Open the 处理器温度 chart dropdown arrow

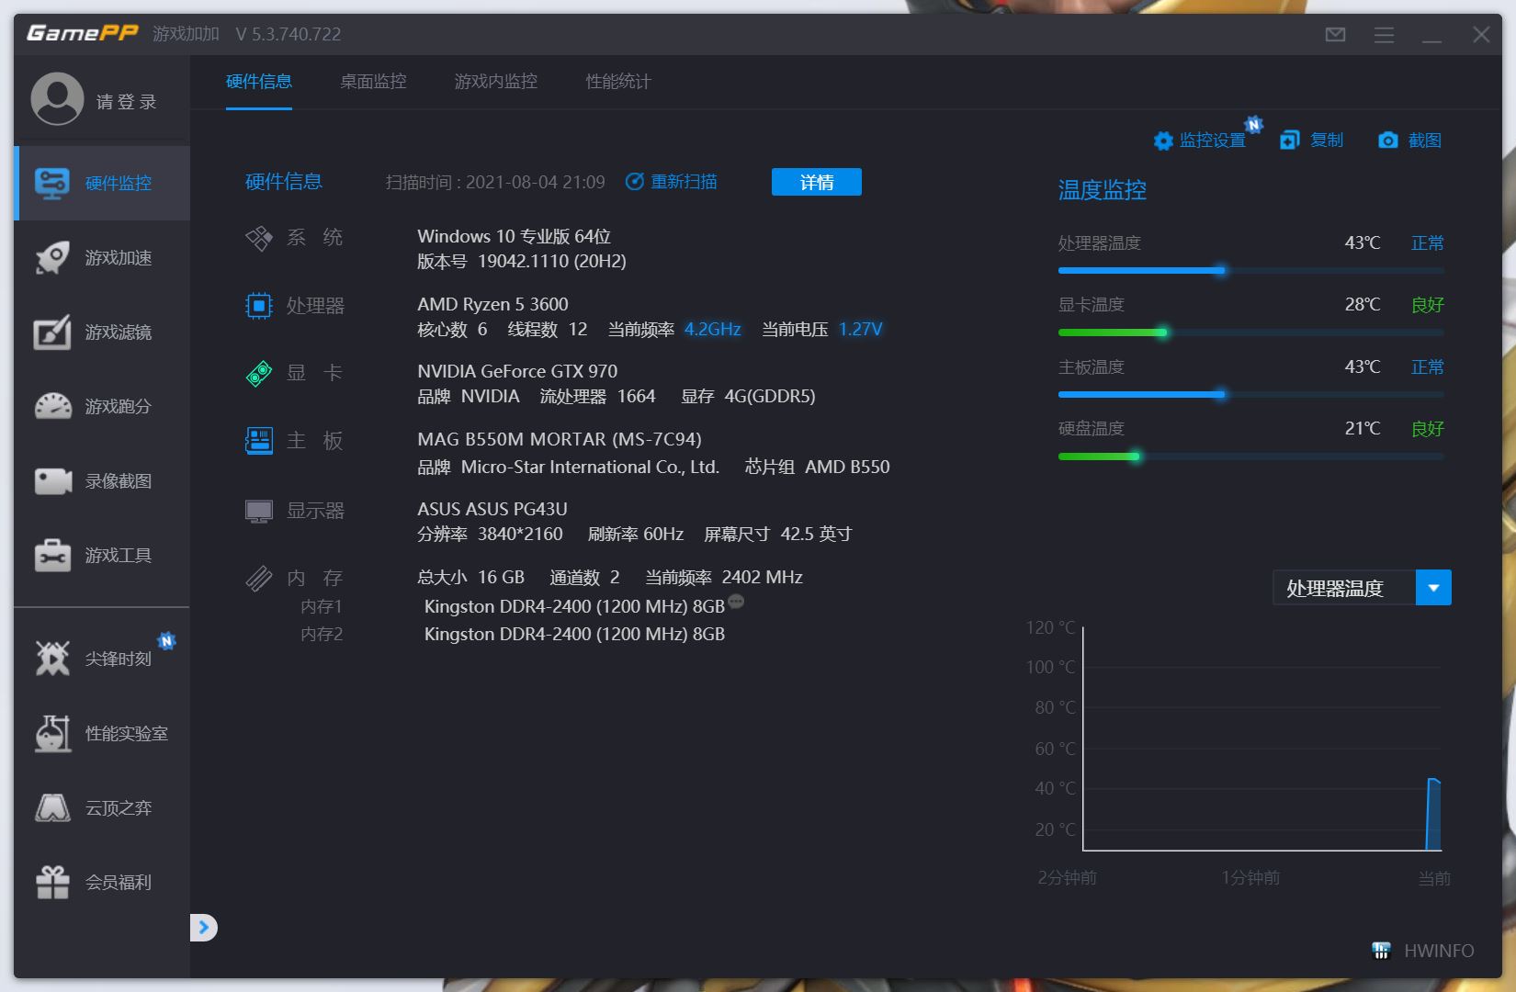tap(1433, 588)
